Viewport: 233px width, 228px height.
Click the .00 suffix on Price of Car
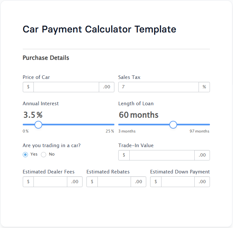(x=107, y=87)
